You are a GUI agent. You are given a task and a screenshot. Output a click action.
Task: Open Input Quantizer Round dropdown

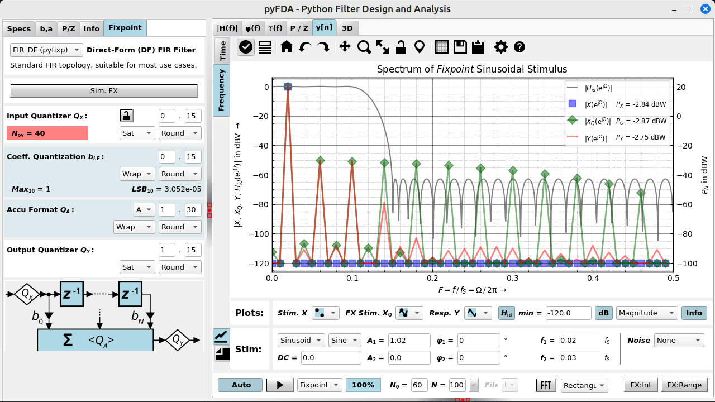(x=180, y=133)
